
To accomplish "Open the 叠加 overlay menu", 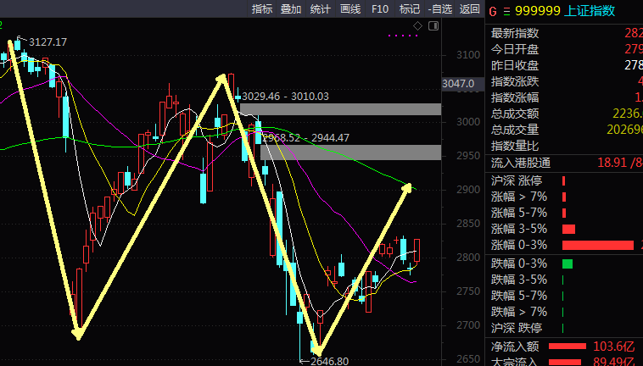I will (x=291, y=9).
